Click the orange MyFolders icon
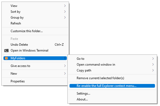 click(6, 58)
